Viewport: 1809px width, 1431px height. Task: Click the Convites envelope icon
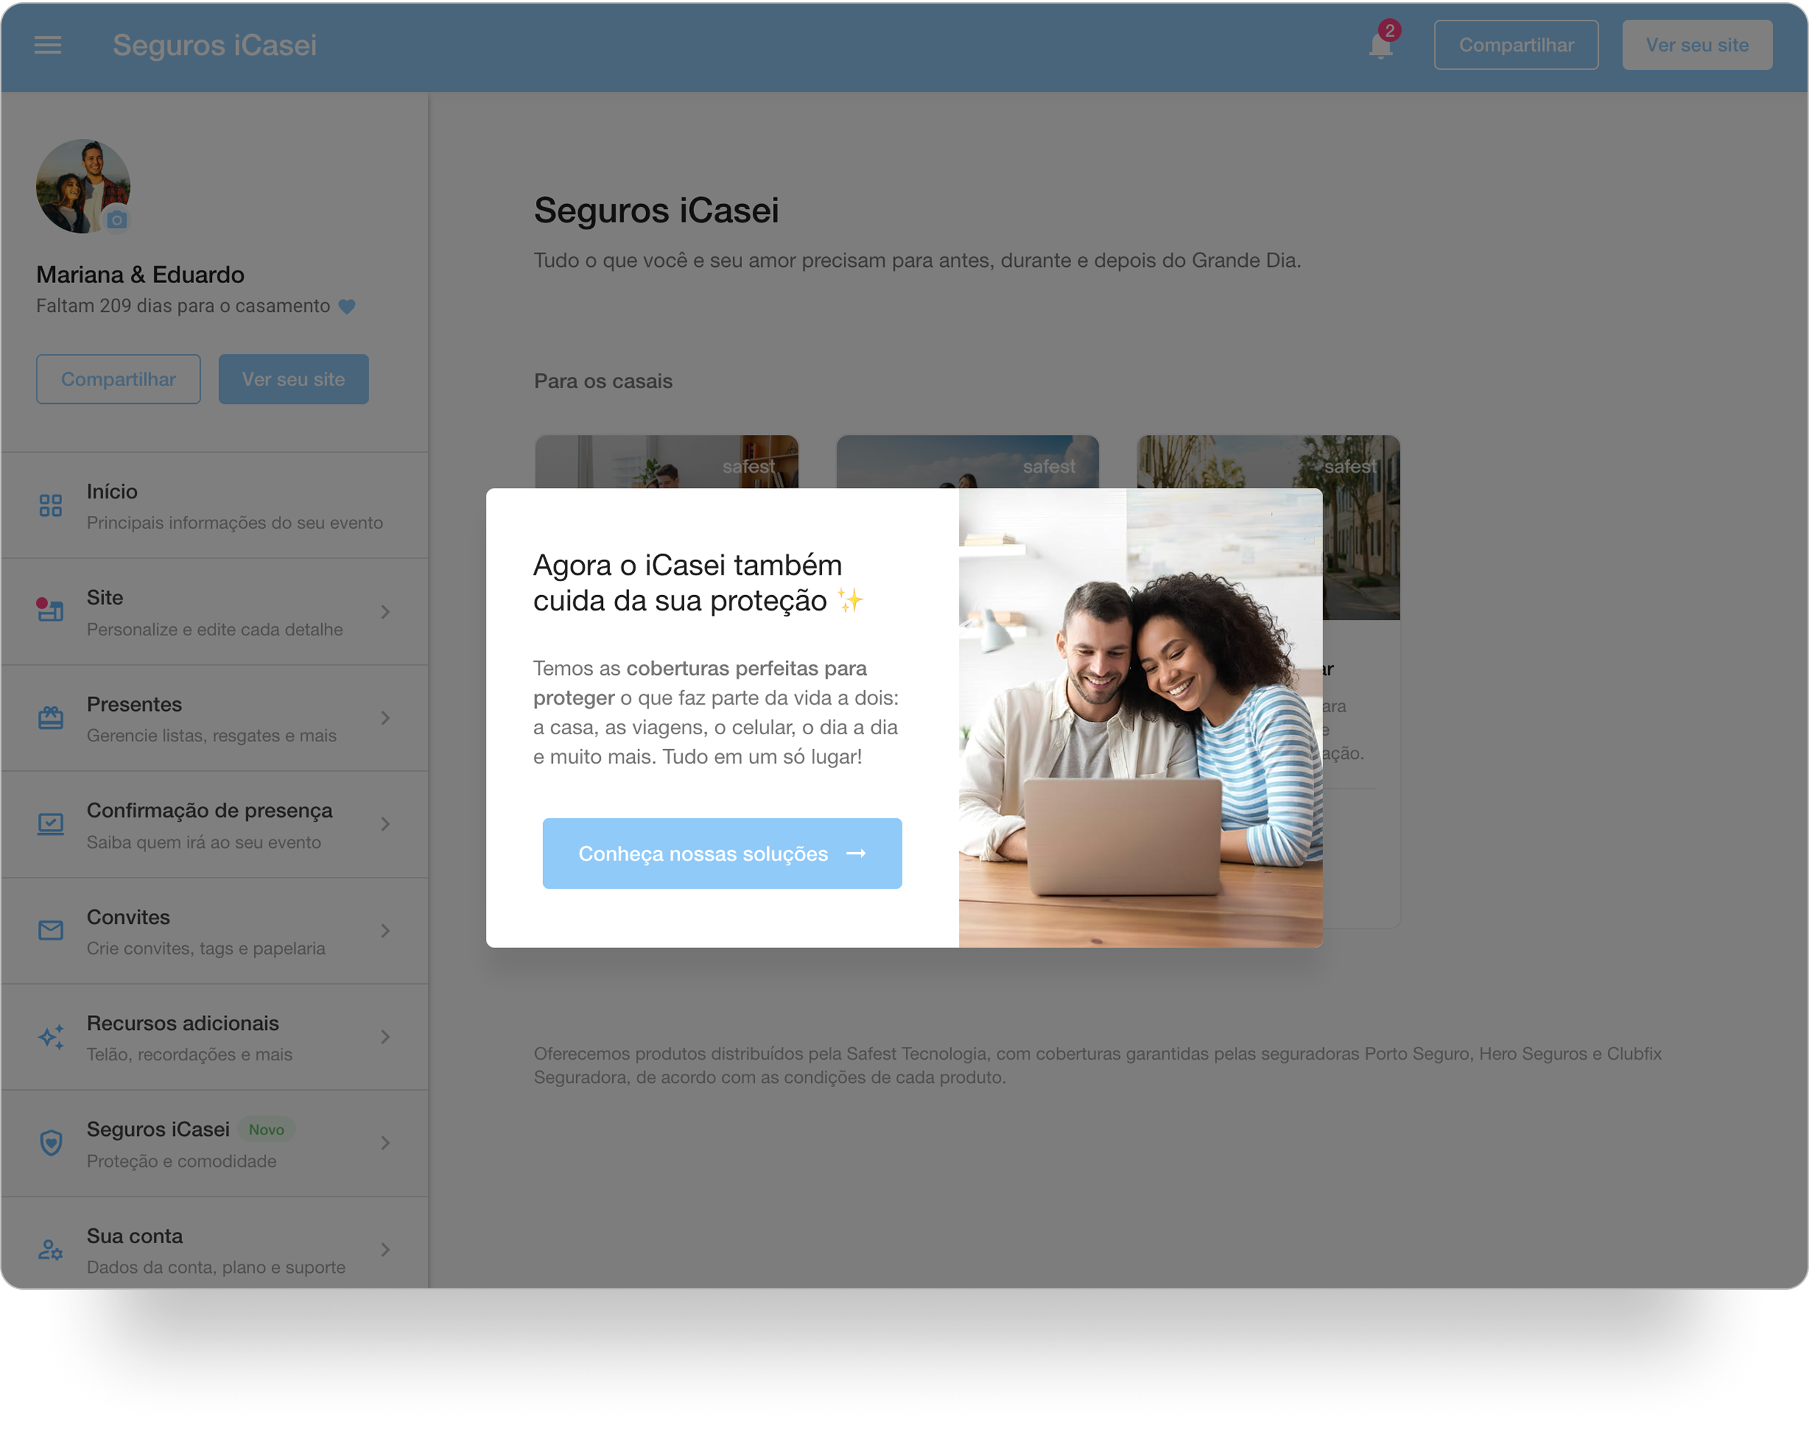click(x=50, y=930)
